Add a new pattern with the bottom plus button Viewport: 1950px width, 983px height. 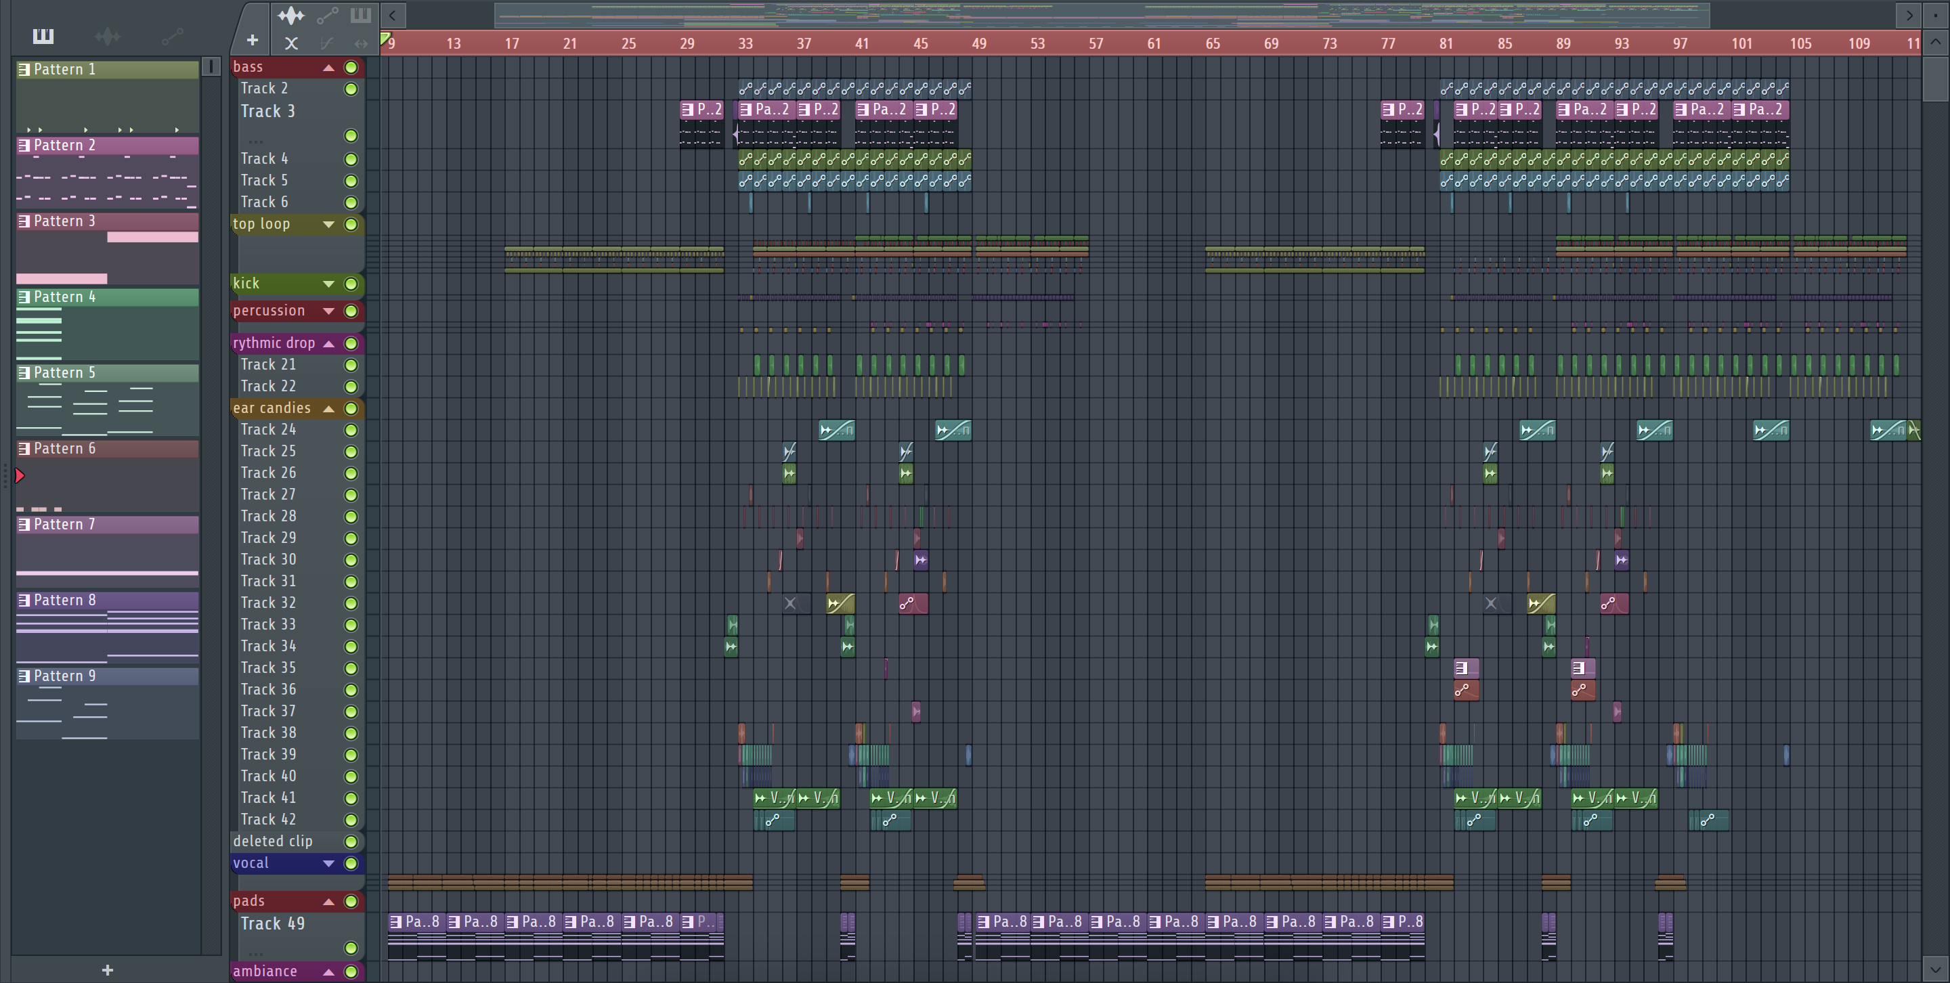click(x=108, y=970)
